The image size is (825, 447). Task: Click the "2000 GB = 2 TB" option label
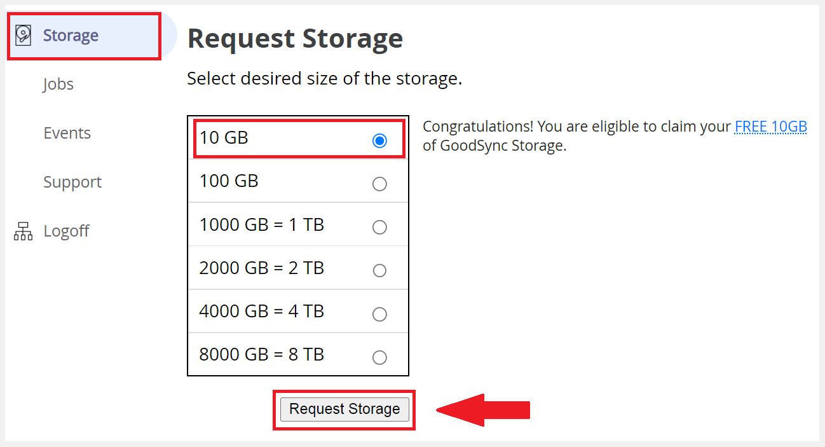point(262,268)
